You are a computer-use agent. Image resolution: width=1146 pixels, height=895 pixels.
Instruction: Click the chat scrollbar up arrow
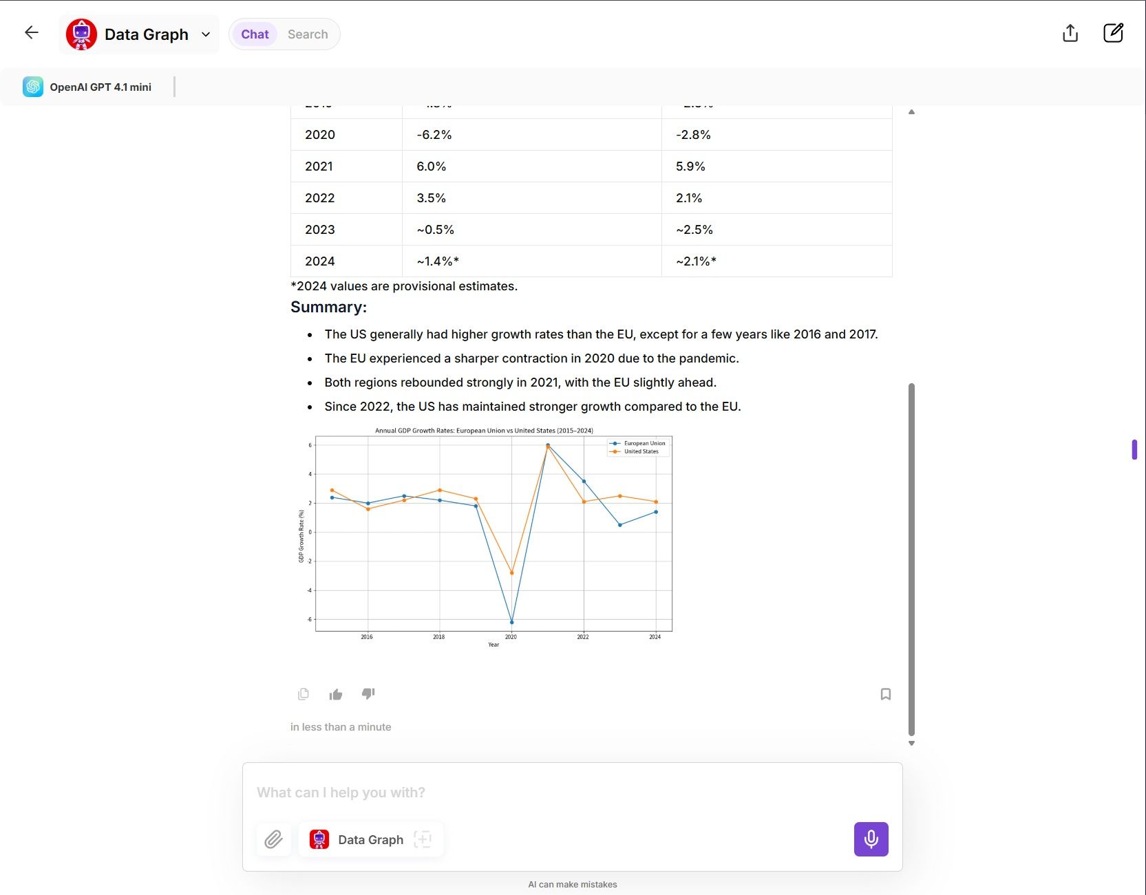click(911, 111)
